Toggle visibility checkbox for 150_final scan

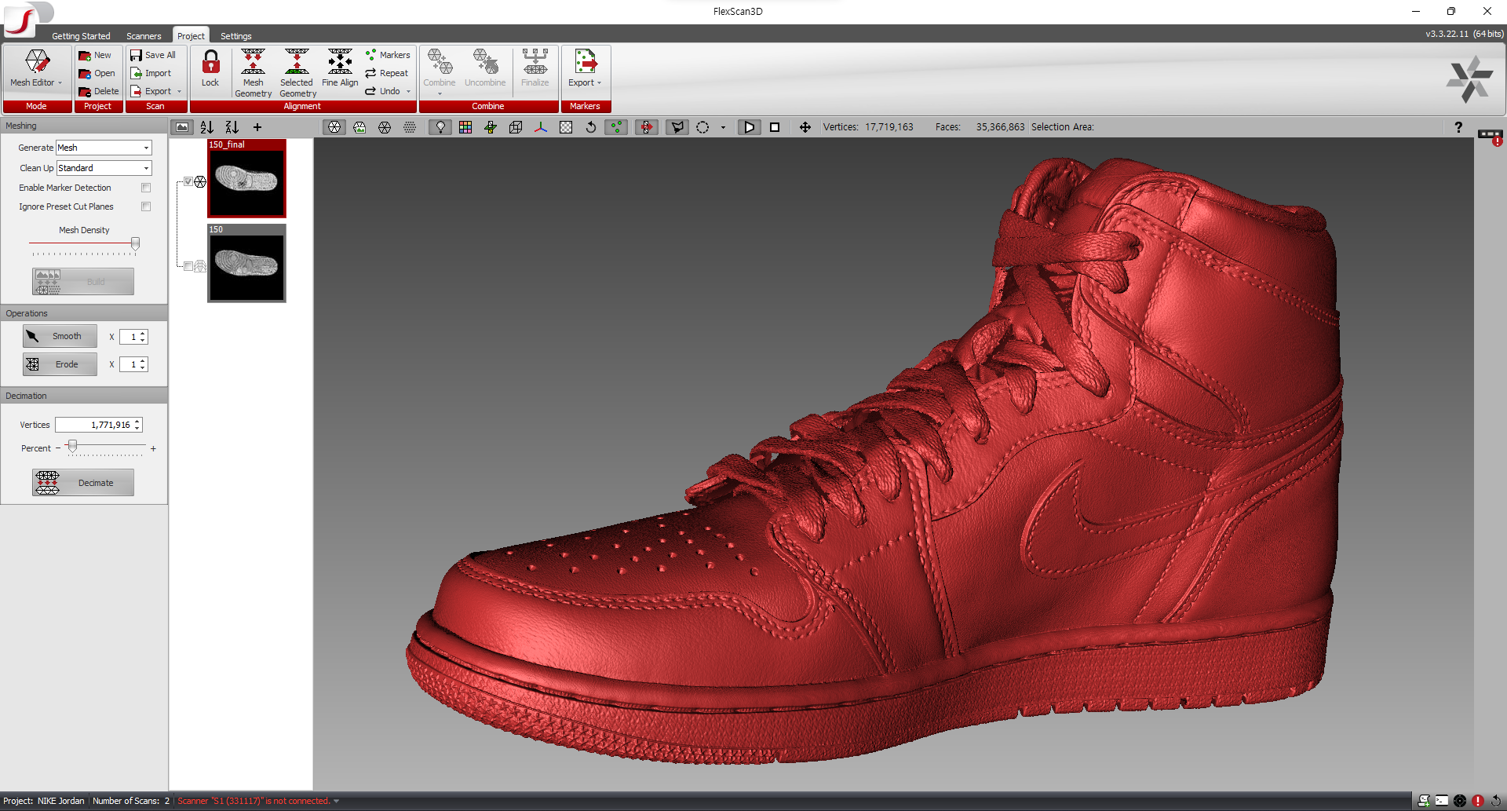pos(188,181)
